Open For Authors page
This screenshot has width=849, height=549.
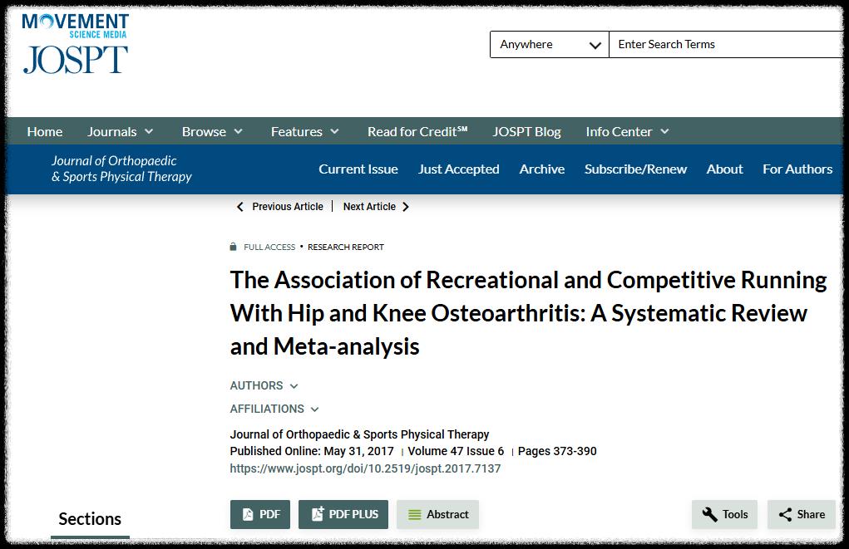click(797, 169)
